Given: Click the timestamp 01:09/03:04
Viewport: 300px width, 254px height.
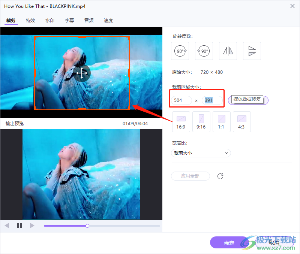Looking at the screenshot, I should pyautogui.click(x=135, y=124).
